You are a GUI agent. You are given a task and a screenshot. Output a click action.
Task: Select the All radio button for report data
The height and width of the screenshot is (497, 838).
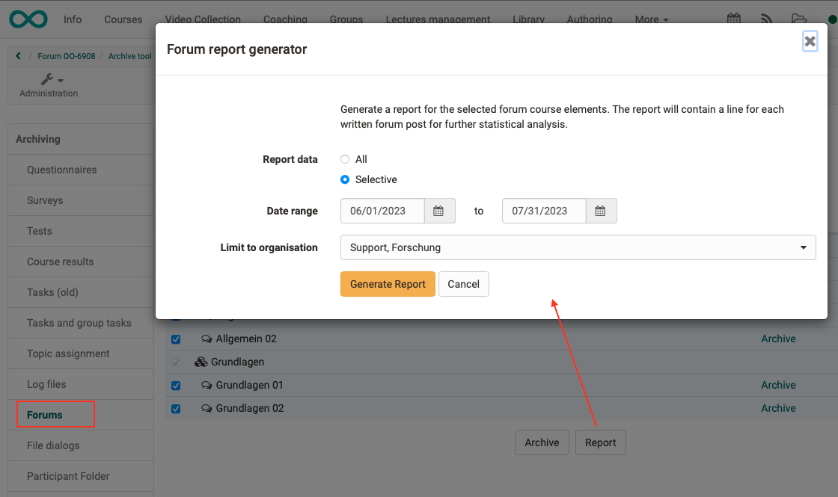click(344, 159)
